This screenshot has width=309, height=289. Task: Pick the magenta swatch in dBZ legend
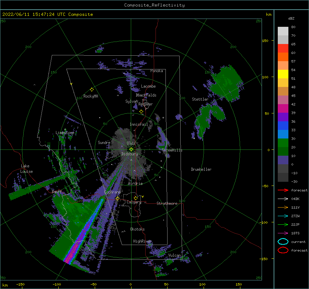pos(283,109)
